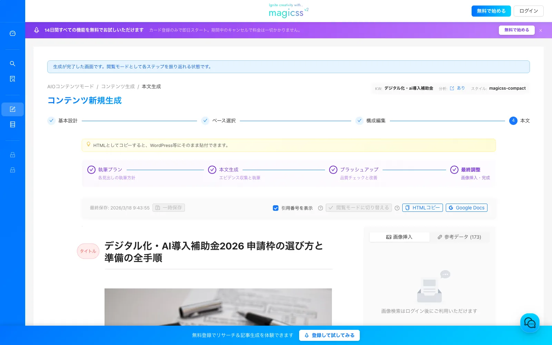Image resolution: width=552 pixels, height=345 pixels.
Task: Click the 画像挿入・完成 subtitle
Action: tap(475, 178)
